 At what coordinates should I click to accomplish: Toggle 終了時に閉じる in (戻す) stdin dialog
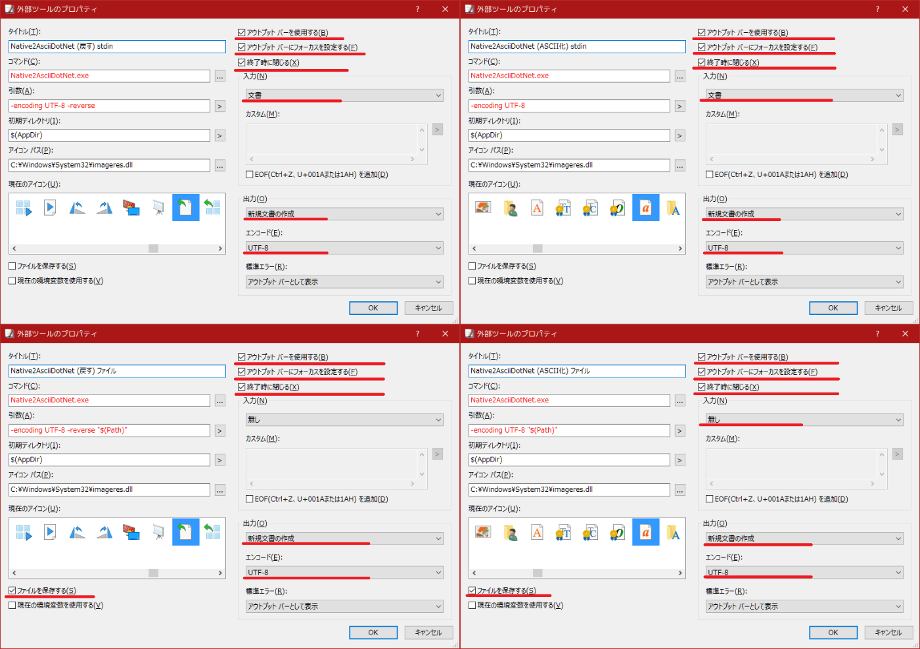point(242,62)
